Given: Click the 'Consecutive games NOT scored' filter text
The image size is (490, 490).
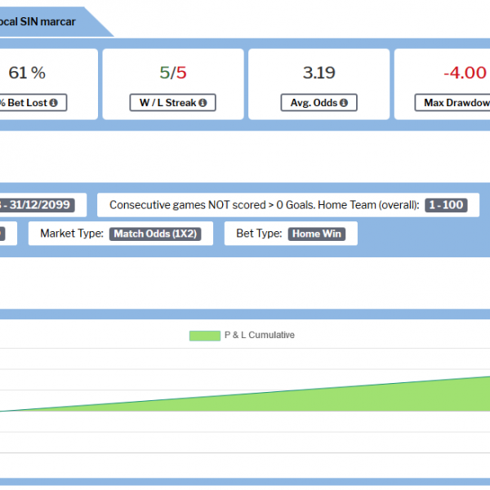Looking at the screenshot, I should pos(264,205).
